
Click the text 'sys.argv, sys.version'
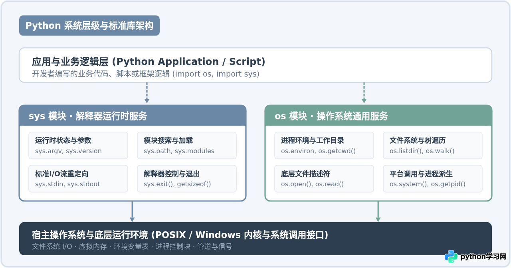[x=68, y=151]
